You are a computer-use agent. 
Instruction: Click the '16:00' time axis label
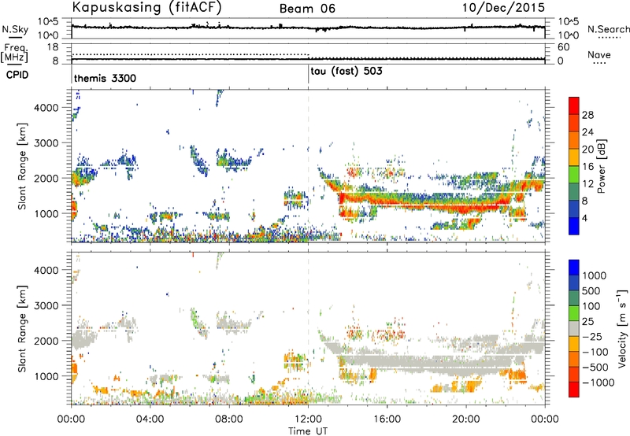click(x=387, y=419)
